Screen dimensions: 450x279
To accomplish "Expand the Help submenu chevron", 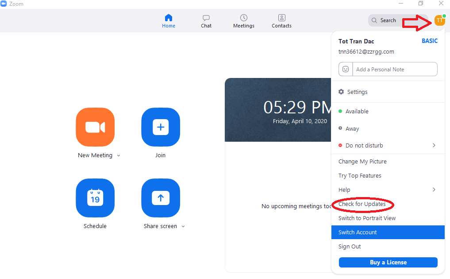I will [x=434, y=190].
